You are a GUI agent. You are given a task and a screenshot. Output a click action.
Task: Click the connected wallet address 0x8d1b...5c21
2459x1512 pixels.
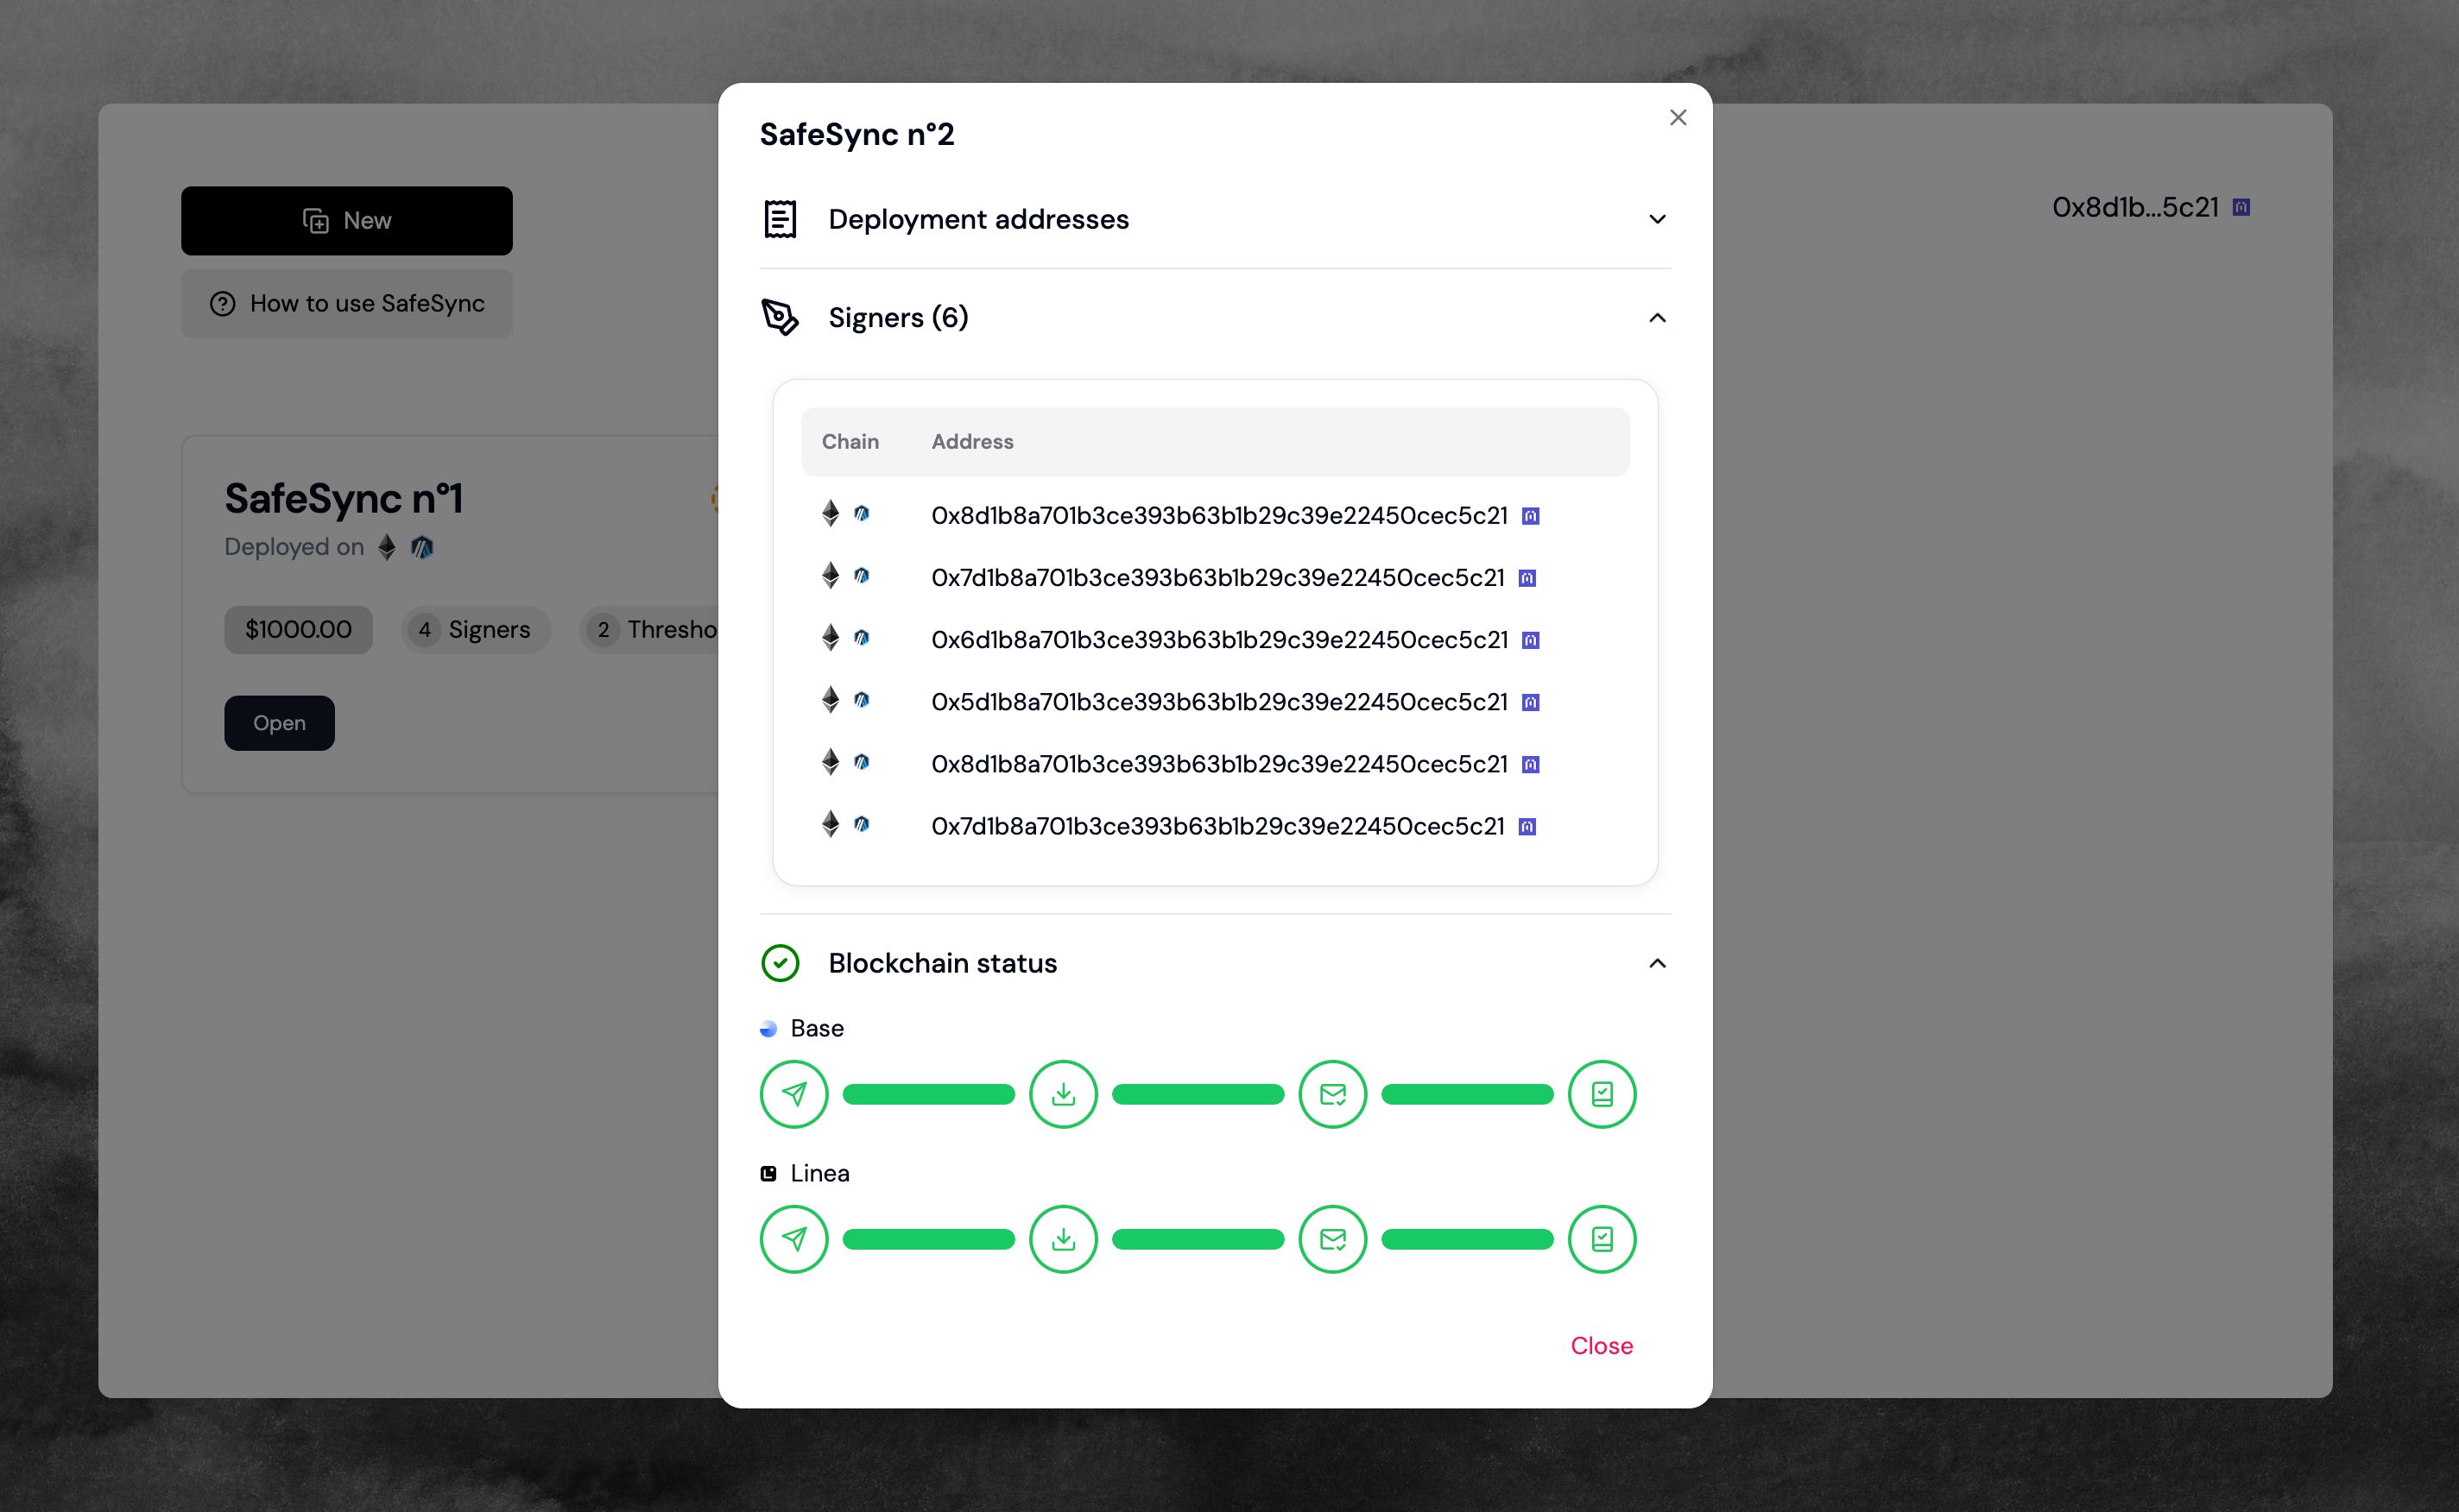(2135, 207)
